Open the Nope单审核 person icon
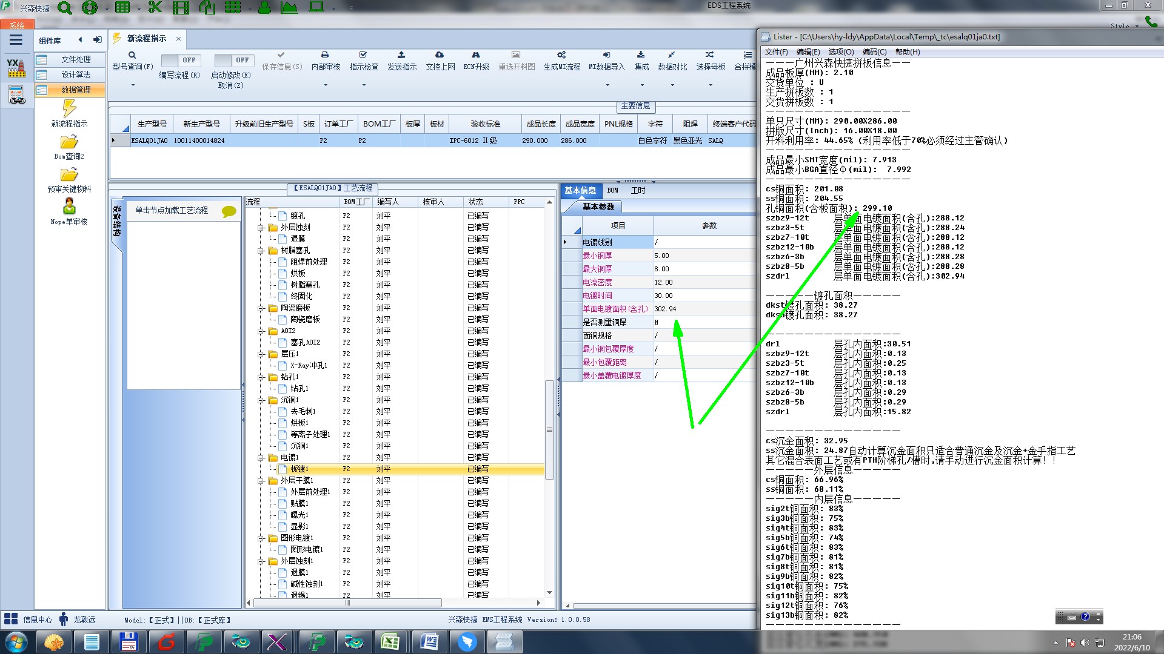Viewport: 1164px width, 654px height. pos(69,206)
